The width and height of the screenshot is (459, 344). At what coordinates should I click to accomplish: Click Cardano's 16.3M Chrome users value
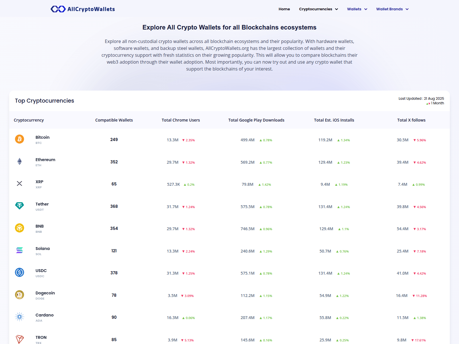[x=172, y=318]
